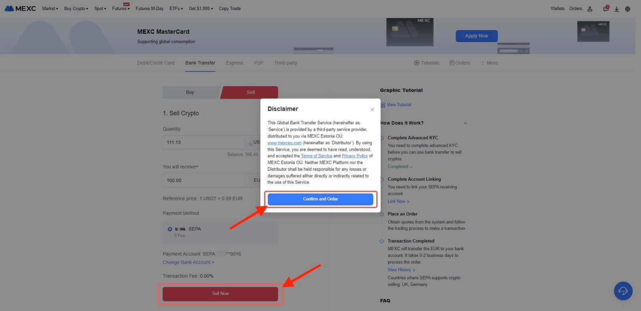The image size is (641, 311).
Task: Switch to the P2P tab
Action: pyautogui.click(x=259, y=63)
